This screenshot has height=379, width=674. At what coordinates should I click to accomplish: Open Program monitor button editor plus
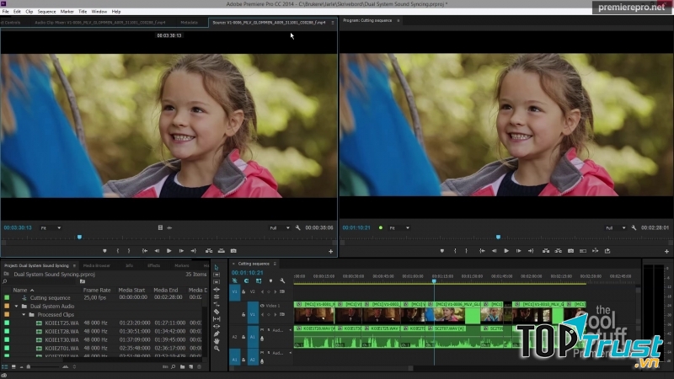tap(666, 251)
